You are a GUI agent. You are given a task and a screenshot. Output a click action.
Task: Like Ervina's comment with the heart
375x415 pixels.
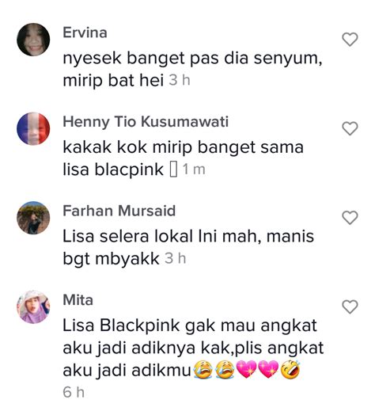tap(350, 40)
